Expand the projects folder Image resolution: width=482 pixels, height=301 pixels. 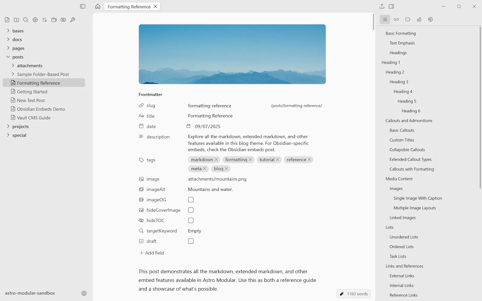[8, 126]
